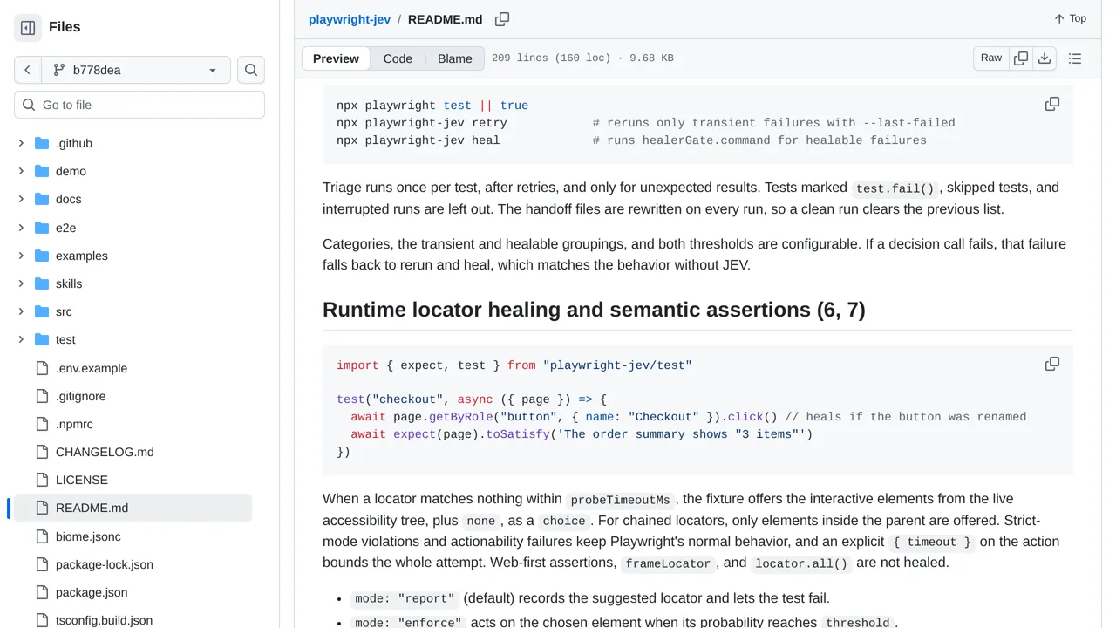The image size is (1116, 628).
Task: Expand the src folder
Action: tap(21, 311)
